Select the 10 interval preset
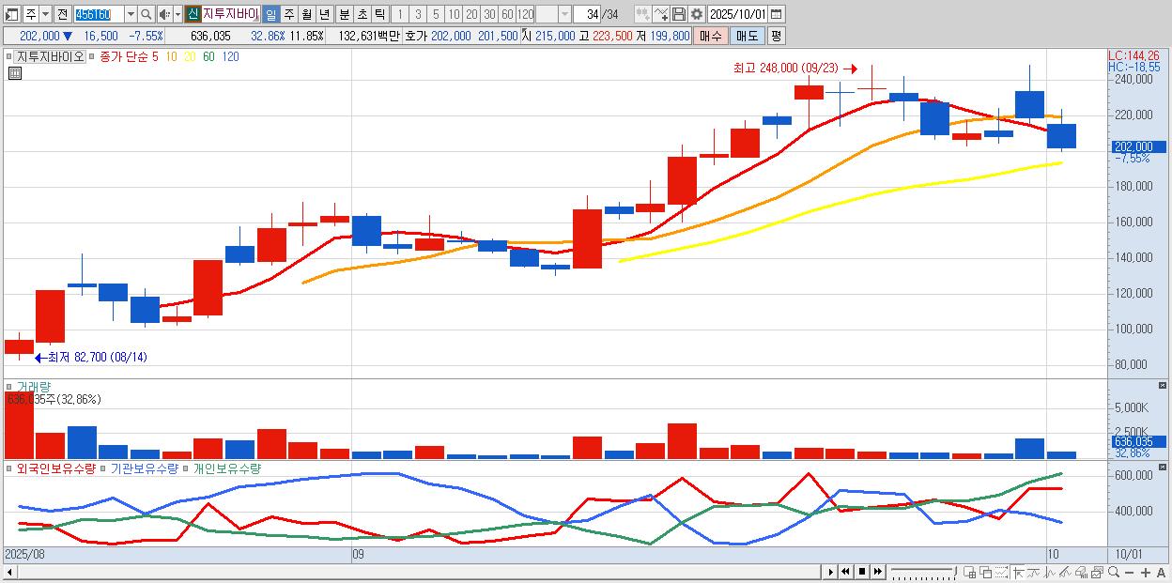The width and height of the screenshot is (1172, 583). (x=454, y=14)
